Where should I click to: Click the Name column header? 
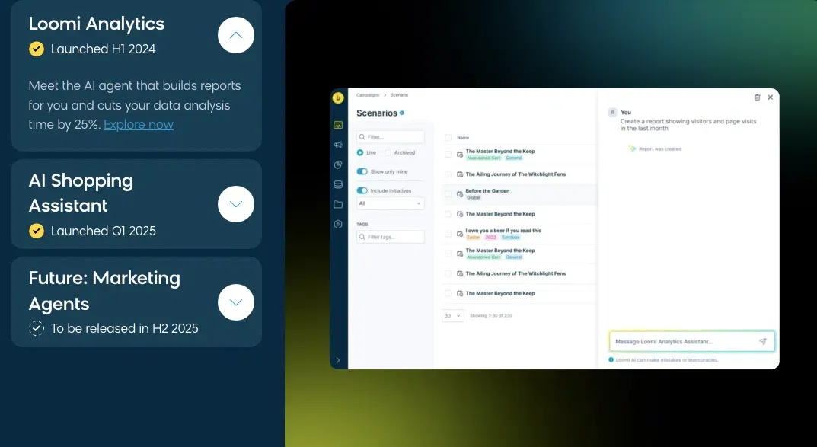[463, 138]
